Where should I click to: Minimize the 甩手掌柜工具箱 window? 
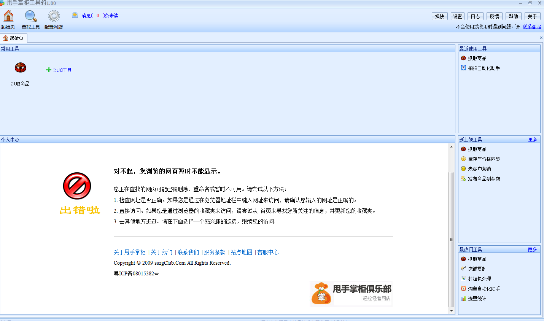[520, 3]
